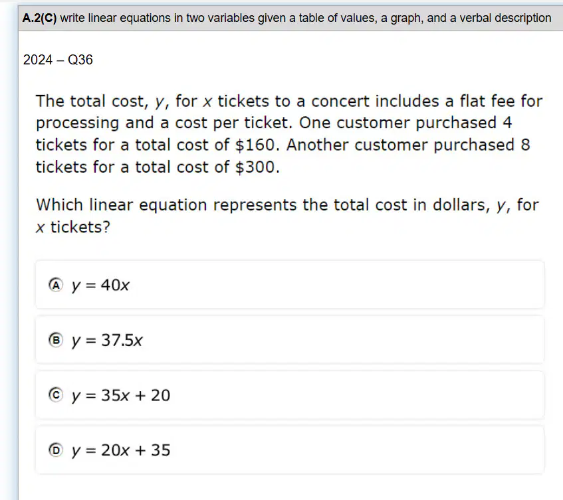
Task: Click the equation text 40x in option A
Action: (x=115, y=285)
